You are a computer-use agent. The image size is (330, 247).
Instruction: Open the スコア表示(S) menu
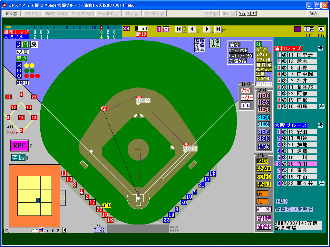pyautogui.click(x=154, y=14)
